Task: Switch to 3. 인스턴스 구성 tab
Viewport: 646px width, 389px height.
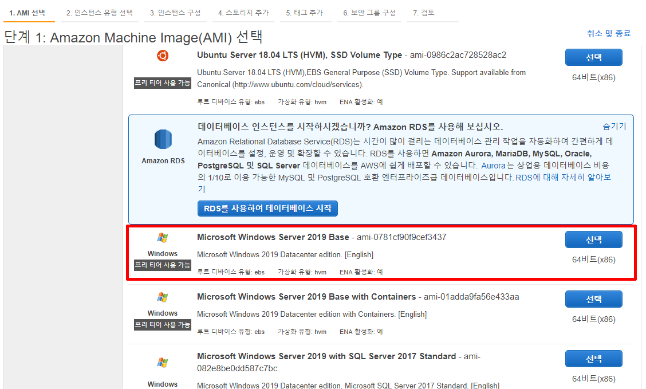Action: (x=175, y=13)
